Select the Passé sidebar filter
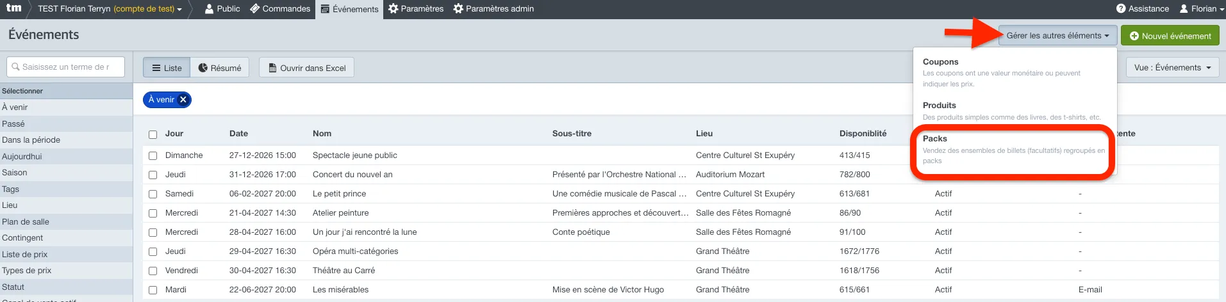This screenshot has height=302, width=1226. pyautogui.click(x=66, y=123)
